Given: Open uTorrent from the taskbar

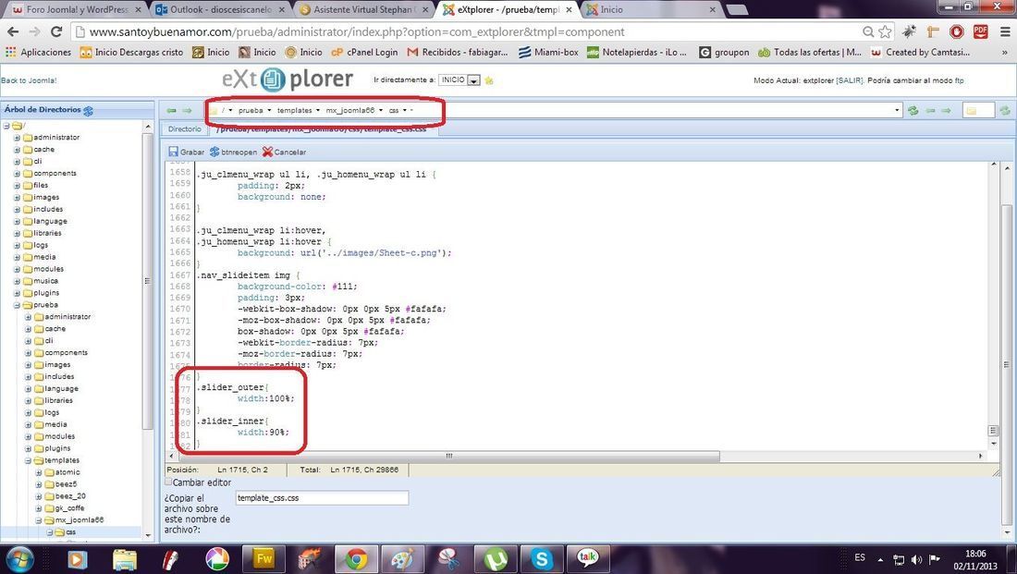Looking at the screenshot, I should 496,558.
